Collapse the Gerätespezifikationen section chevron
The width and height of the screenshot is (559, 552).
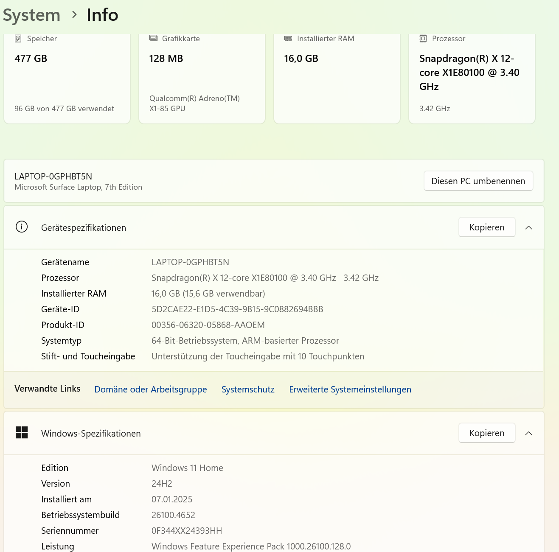coord(528,227)
